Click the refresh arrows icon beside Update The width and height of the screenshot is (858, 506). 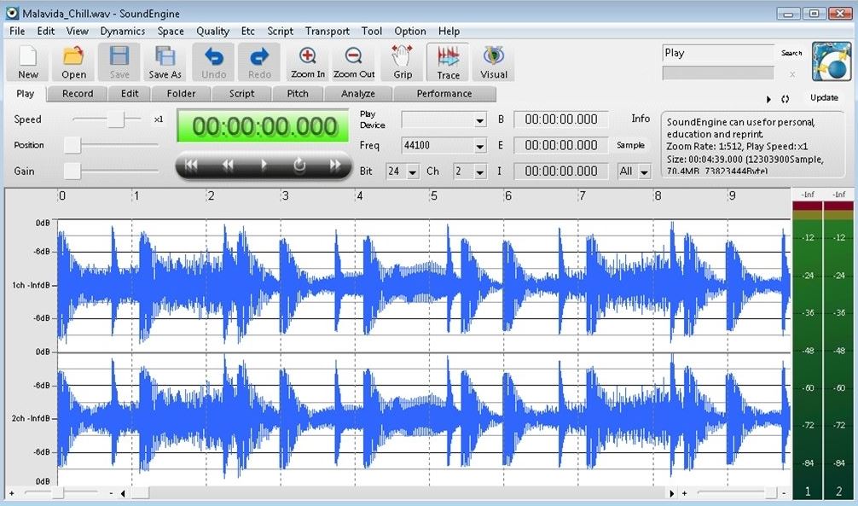[x=786, y=99]
